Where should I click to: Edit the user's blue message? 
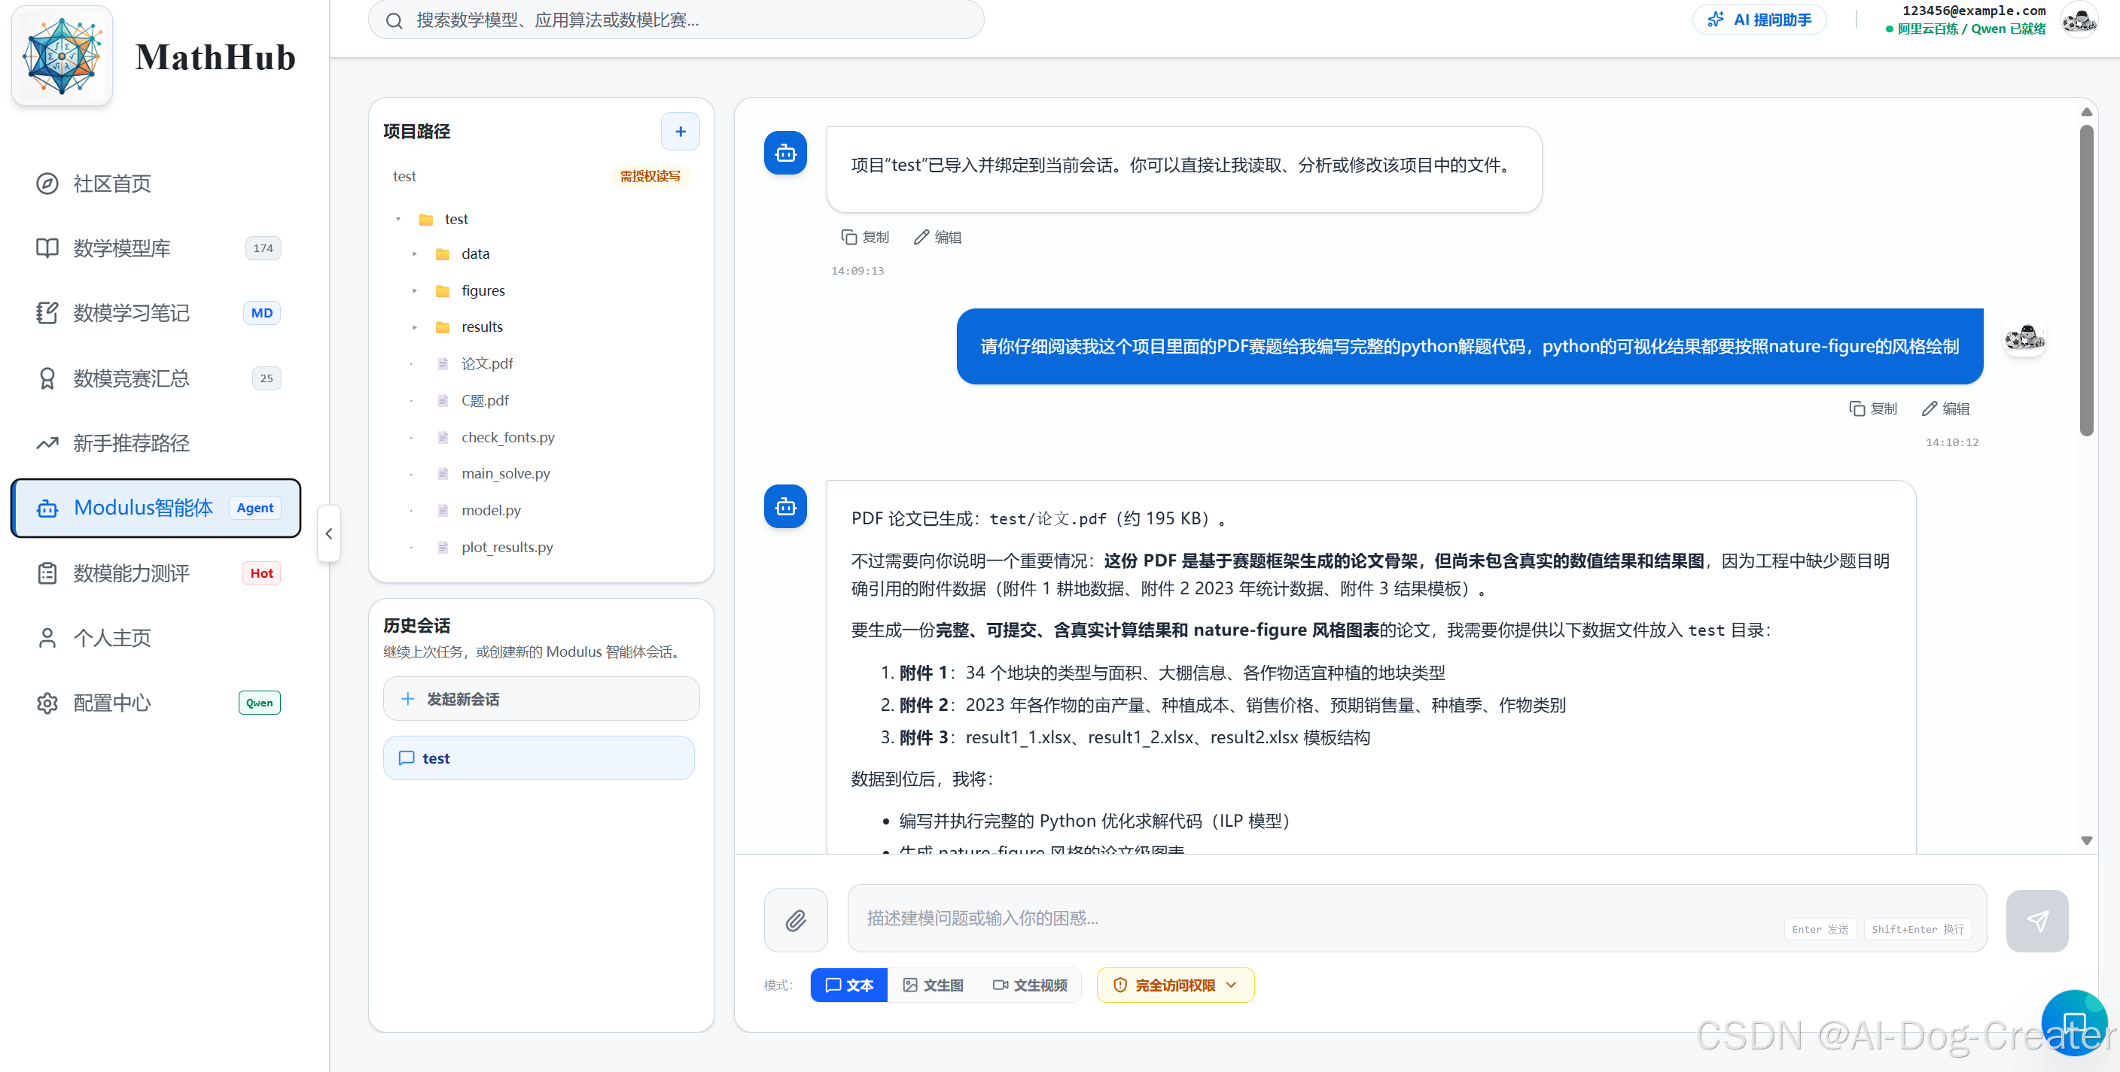pyautogui.click(x=1945, y=409)
